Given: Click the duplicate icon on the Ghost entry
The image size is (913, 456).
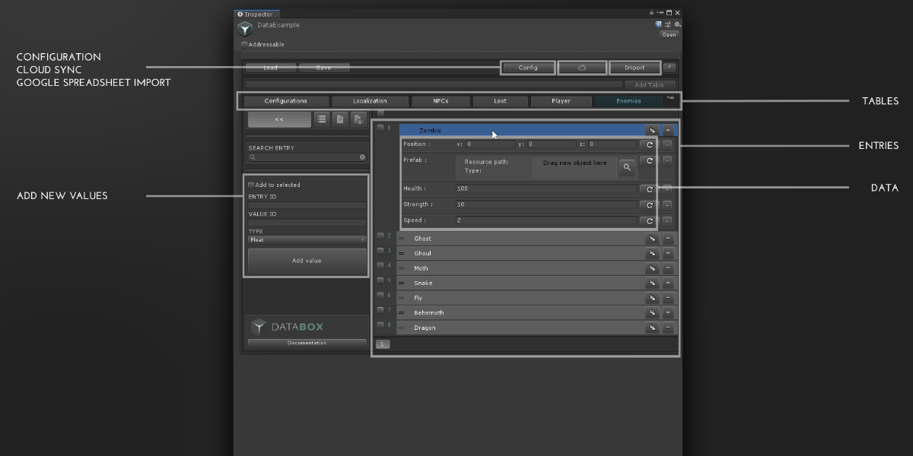Looking at the screenshot, I should 651,239.
